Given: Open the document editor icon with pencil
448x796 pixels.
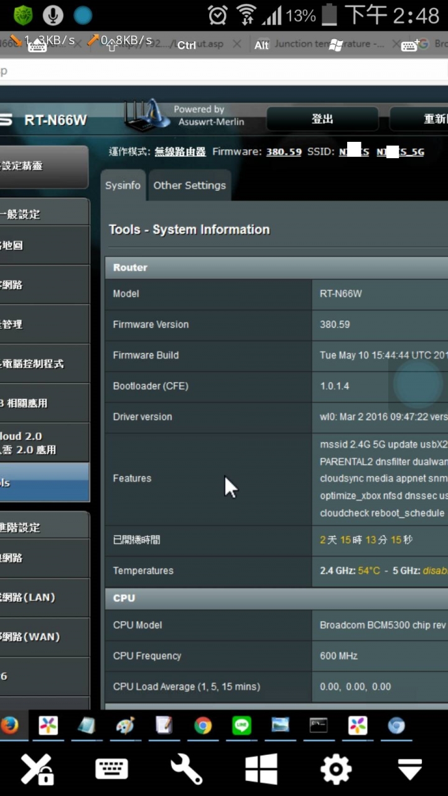Looking at the screenshot, I should pos(164,726).
